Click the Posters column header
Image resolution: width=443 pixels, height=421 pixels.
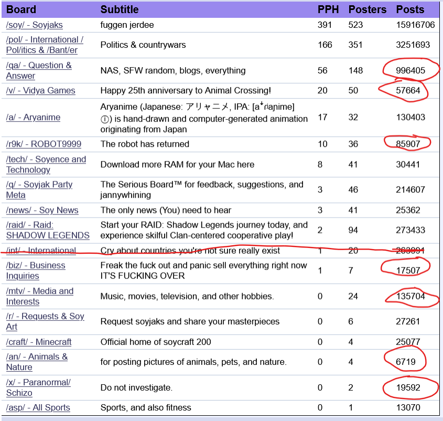[x=367, y=9]
